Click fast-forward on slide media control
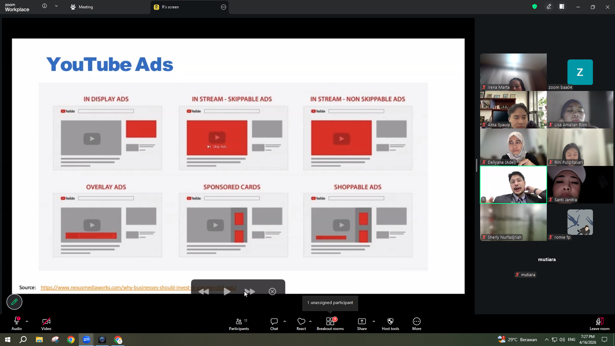This screenshot has height=346, width=615. [250, 292]
